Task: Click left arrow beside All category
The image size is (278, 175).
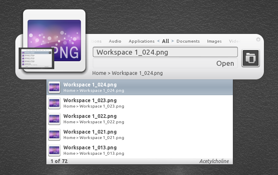Action: [158, 41]
